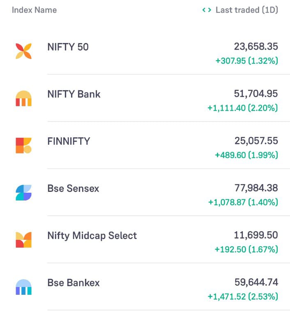Open the NIFTY Bank index
The image size is (290, 312).
pos(74,94)
